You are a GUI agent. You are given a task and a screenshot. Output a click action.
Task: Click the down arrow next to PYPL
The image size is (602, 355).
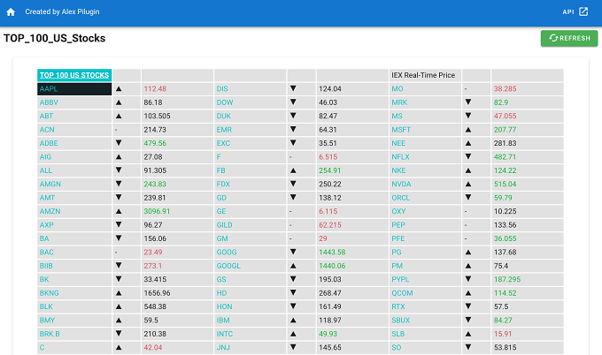[468, 279]
